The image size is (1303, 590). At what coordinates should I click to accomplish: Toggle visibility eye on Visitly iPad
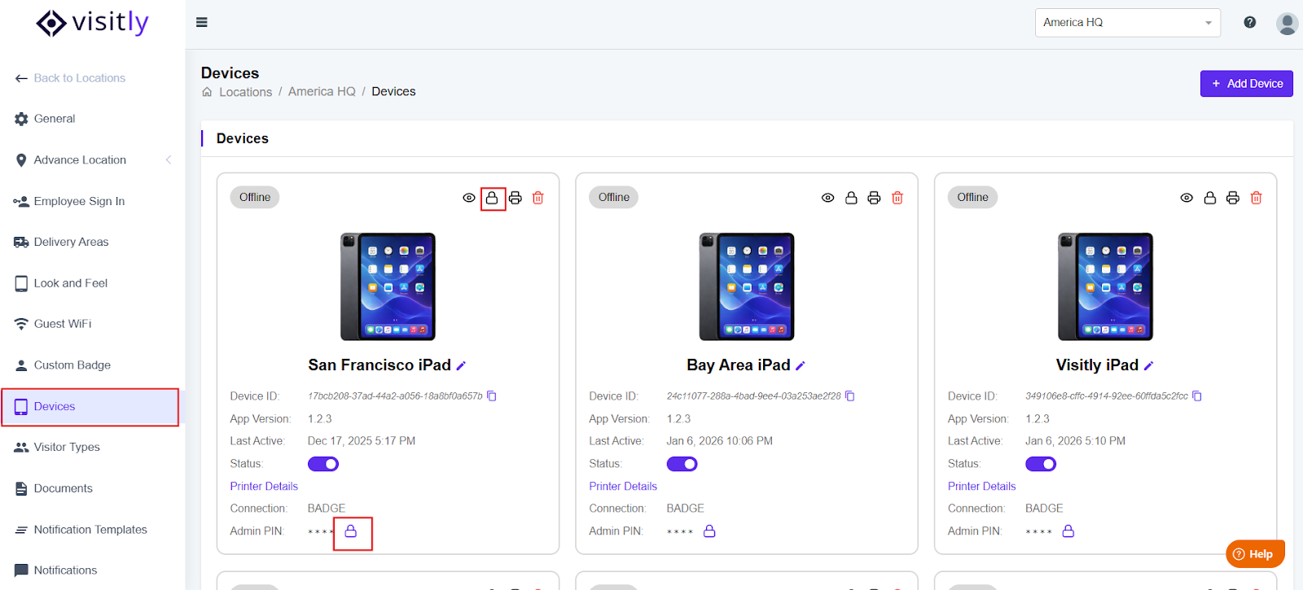1187,198
